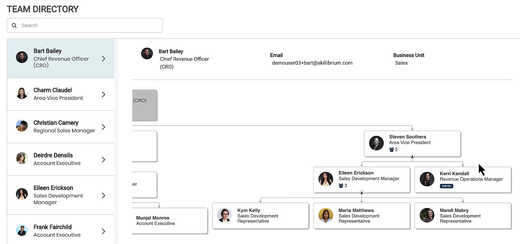520x244 pixels.
Task: Click the search magnifier icon
Action: 14,25
